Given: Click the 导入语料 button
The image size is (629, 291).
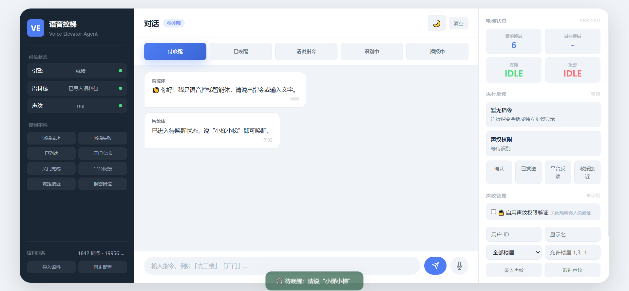Looking at the screenshot, I should pyautogui.click(x=51, y=267).
